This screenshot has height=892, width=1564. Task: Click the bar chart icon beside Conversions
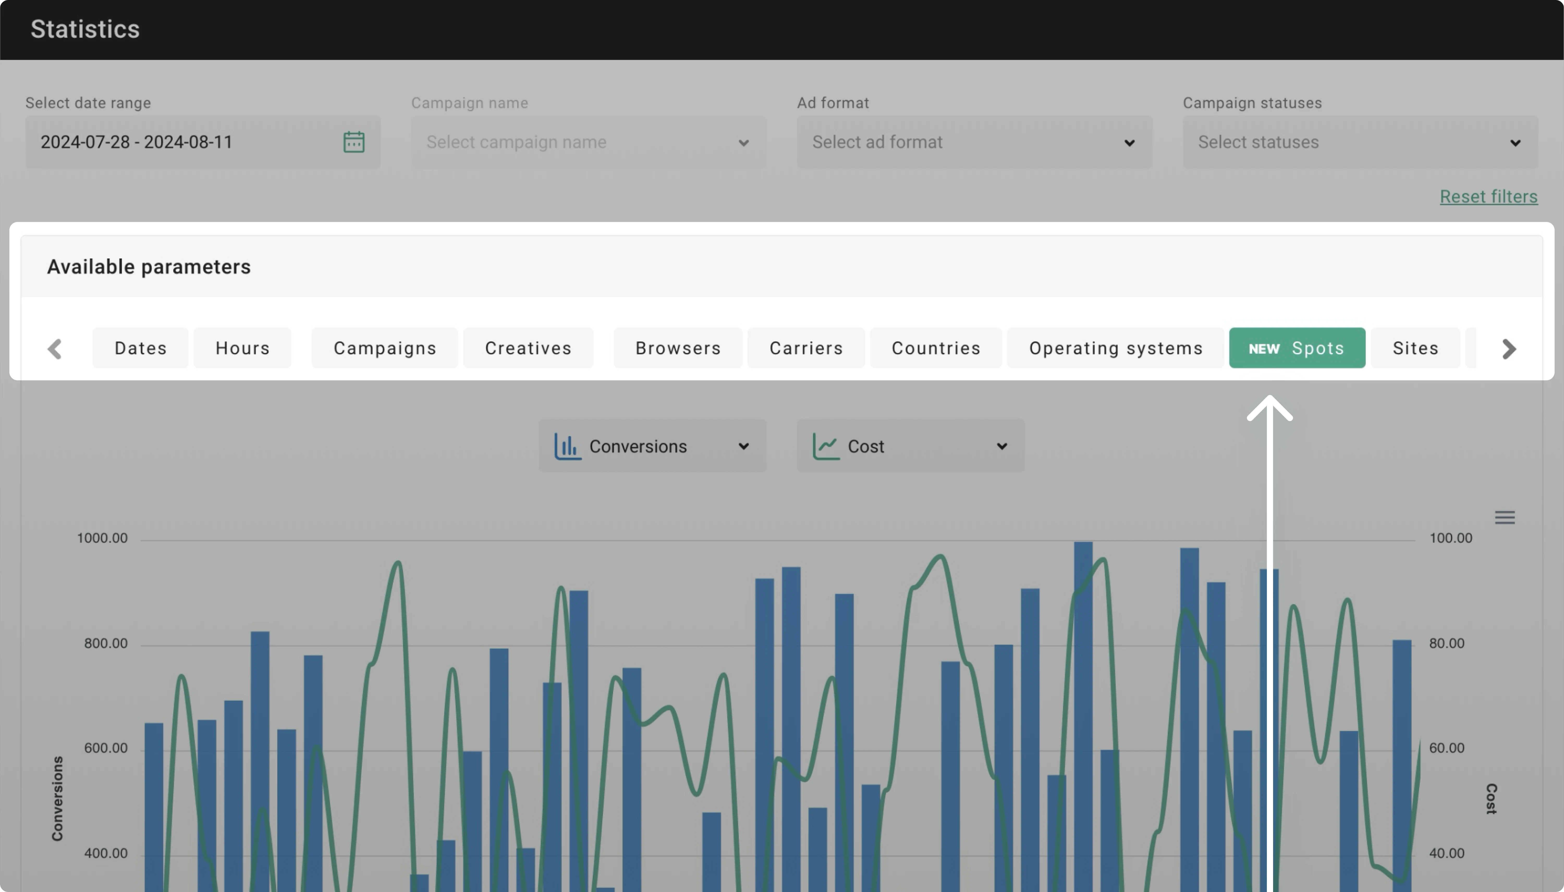point(567,446)
